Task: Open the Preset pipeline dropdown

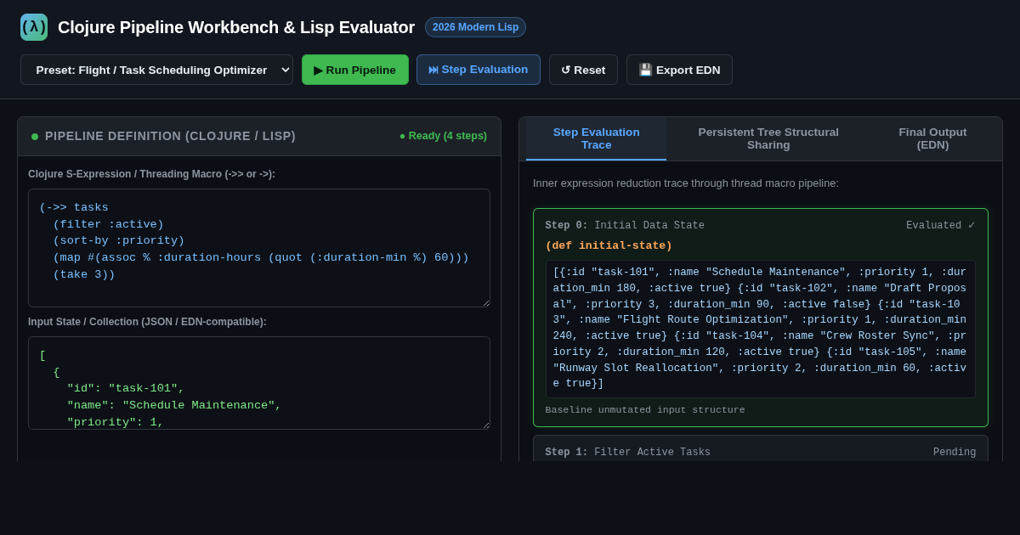Action: [x=156, y=70]
